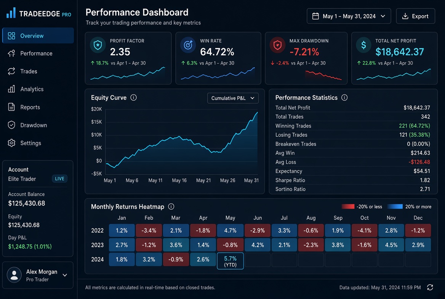Screen dimensions: 445x299
Task: Click the Total Trades 342 value
Action: [426, 117]
